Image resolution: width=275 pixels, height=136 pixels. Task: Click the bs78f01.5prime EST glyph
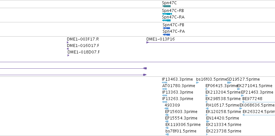click(x=167, y=134)
